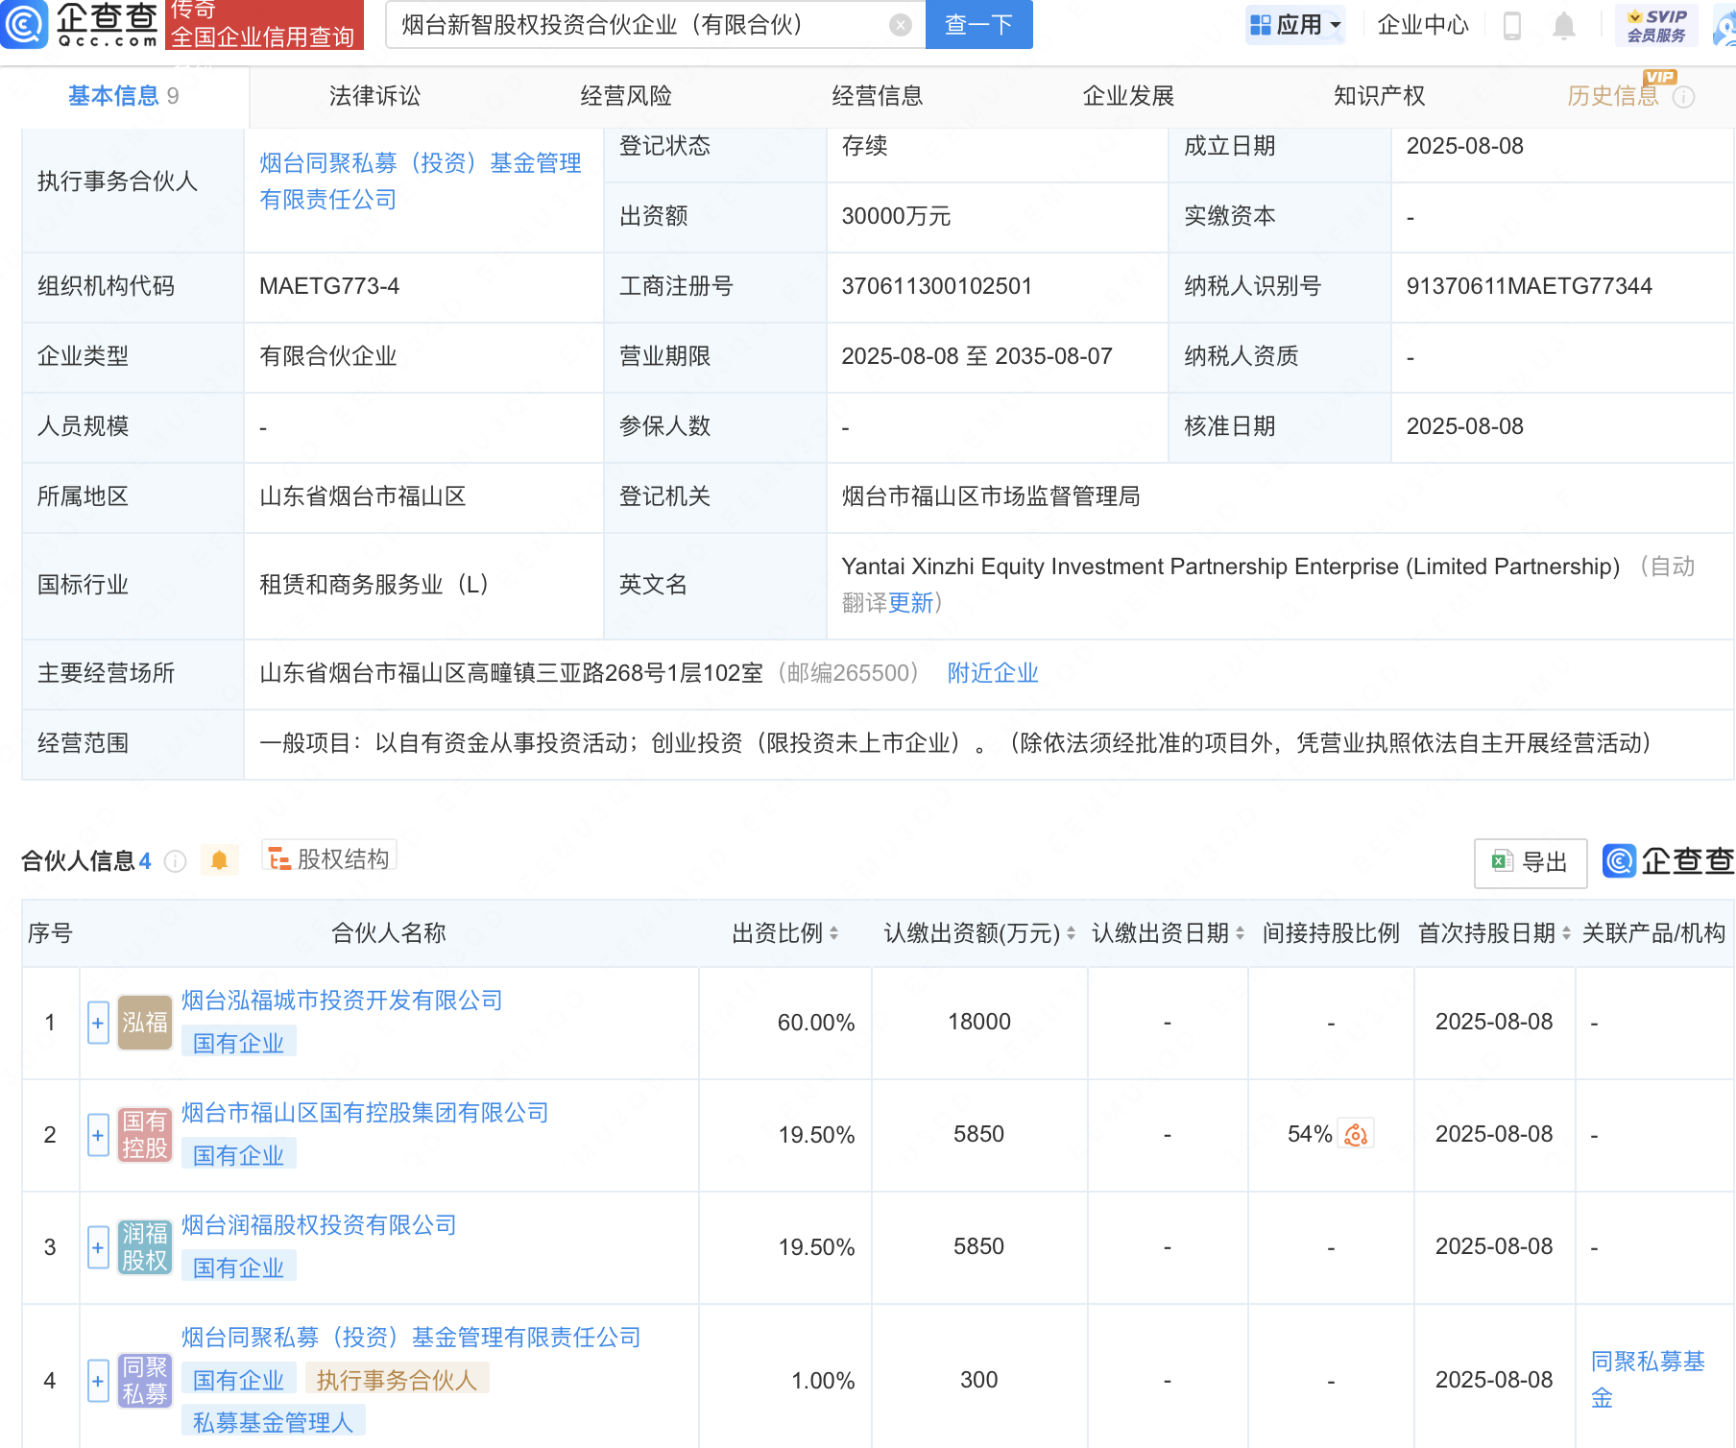Select 1.00% ratio in row 4
Screen dimensions: 1736x1448
[x=823, y=1381]
